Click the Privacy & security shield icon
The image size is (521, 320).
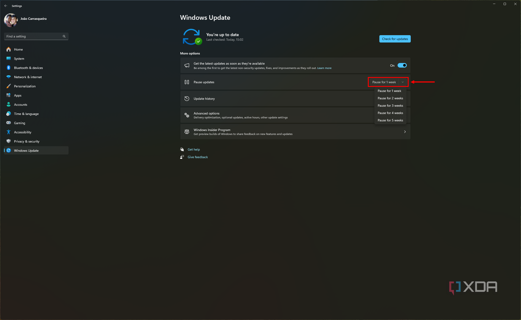click(8, 141)
